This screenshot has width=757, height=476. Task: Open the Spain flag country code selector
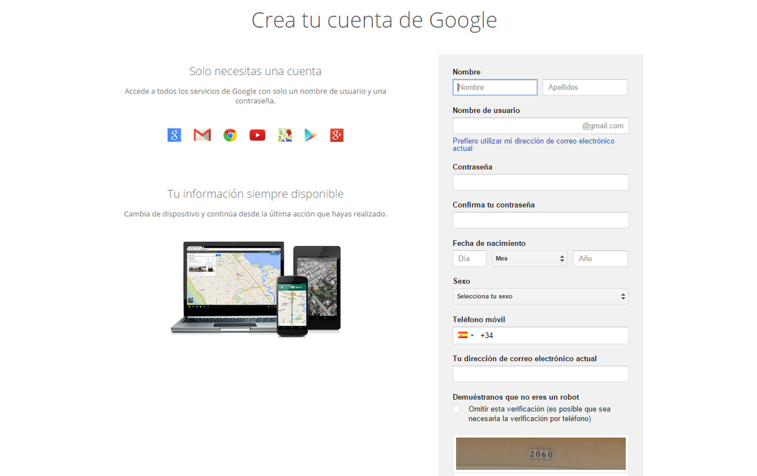tap(466, 335)
